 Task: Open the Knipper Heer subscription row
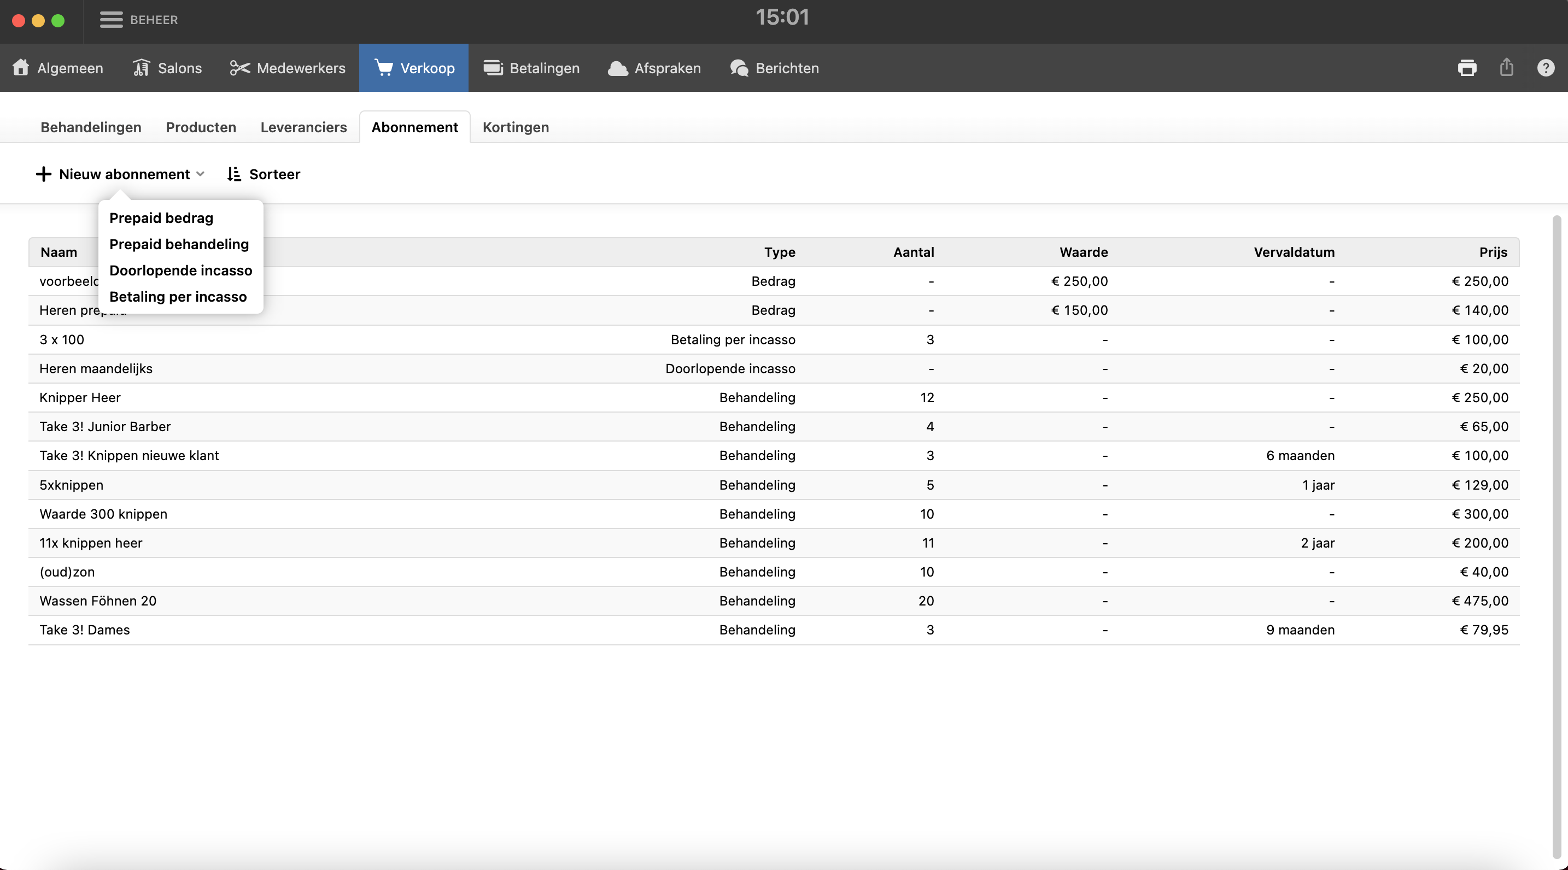click(80, 397)
